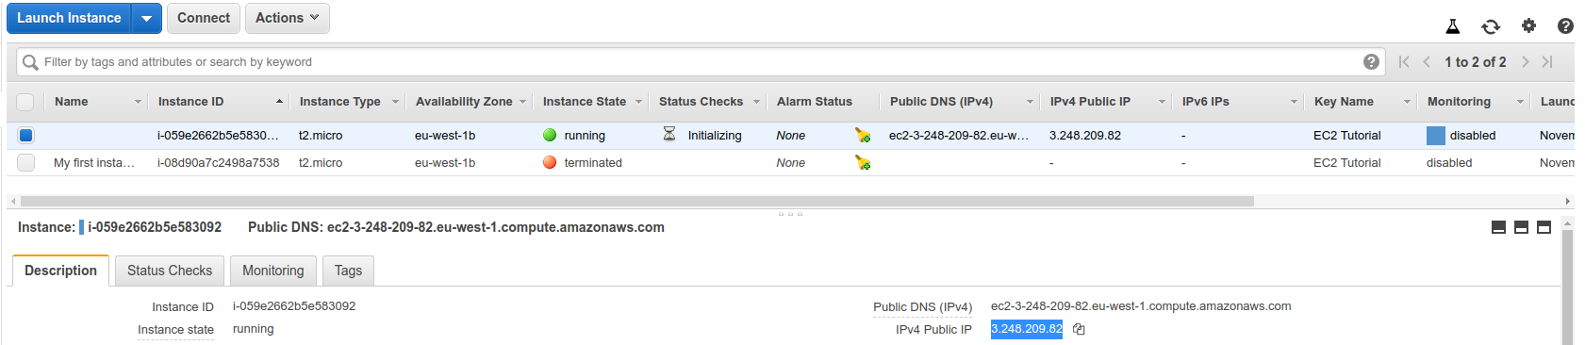Open the Instance State column filter dropdown
Screen dimensions: 1585x345
638,102
